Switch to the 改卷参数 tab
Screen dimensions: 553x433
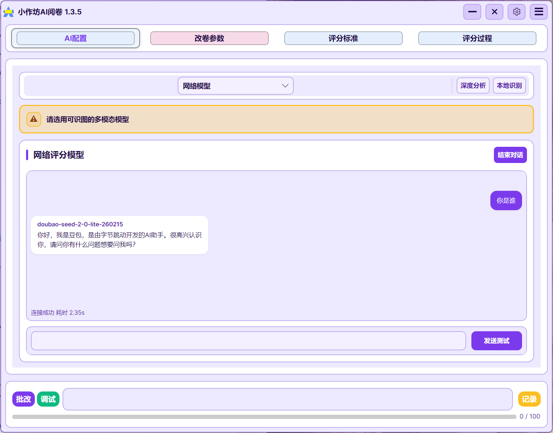point(209,38)
